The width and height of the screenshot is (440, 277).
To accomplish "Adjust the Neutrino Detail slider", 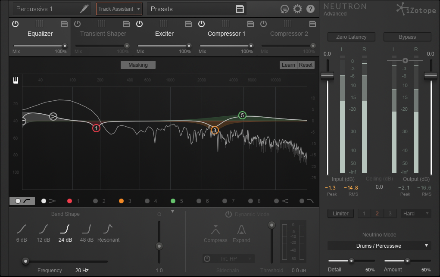I will coord(351,261).
